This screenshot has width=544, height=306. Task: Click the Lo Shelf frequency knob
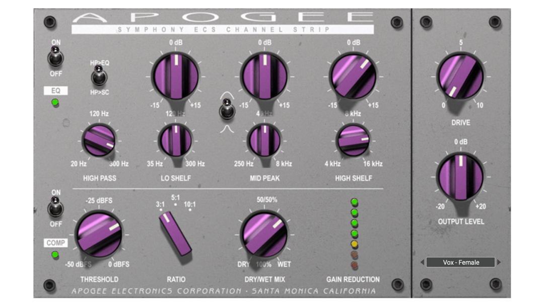[175, 140]
